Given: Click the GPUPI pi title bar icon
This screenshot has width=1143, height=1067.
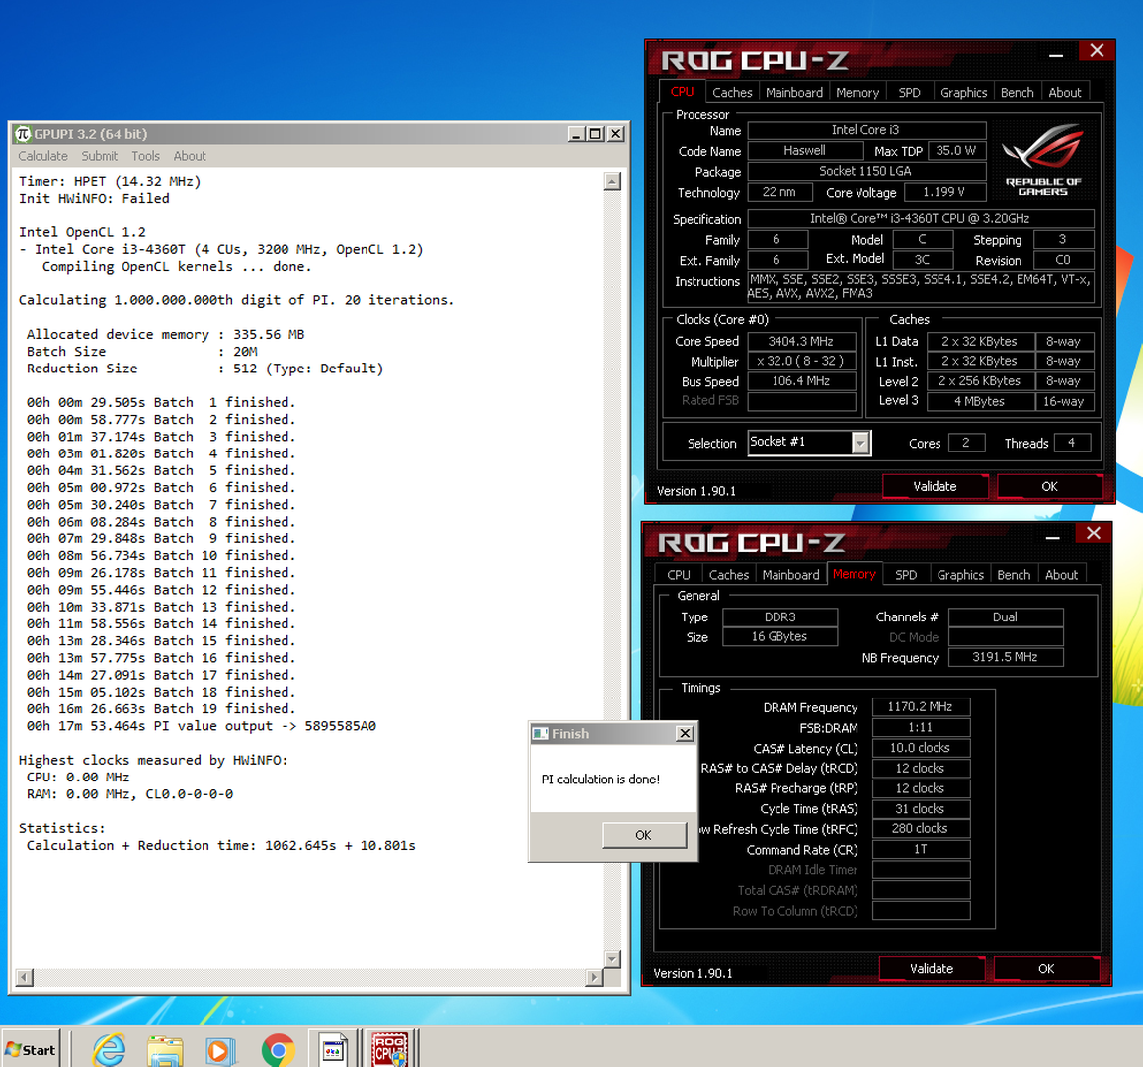Looking at the screenshot, I should tap(24, 134).
